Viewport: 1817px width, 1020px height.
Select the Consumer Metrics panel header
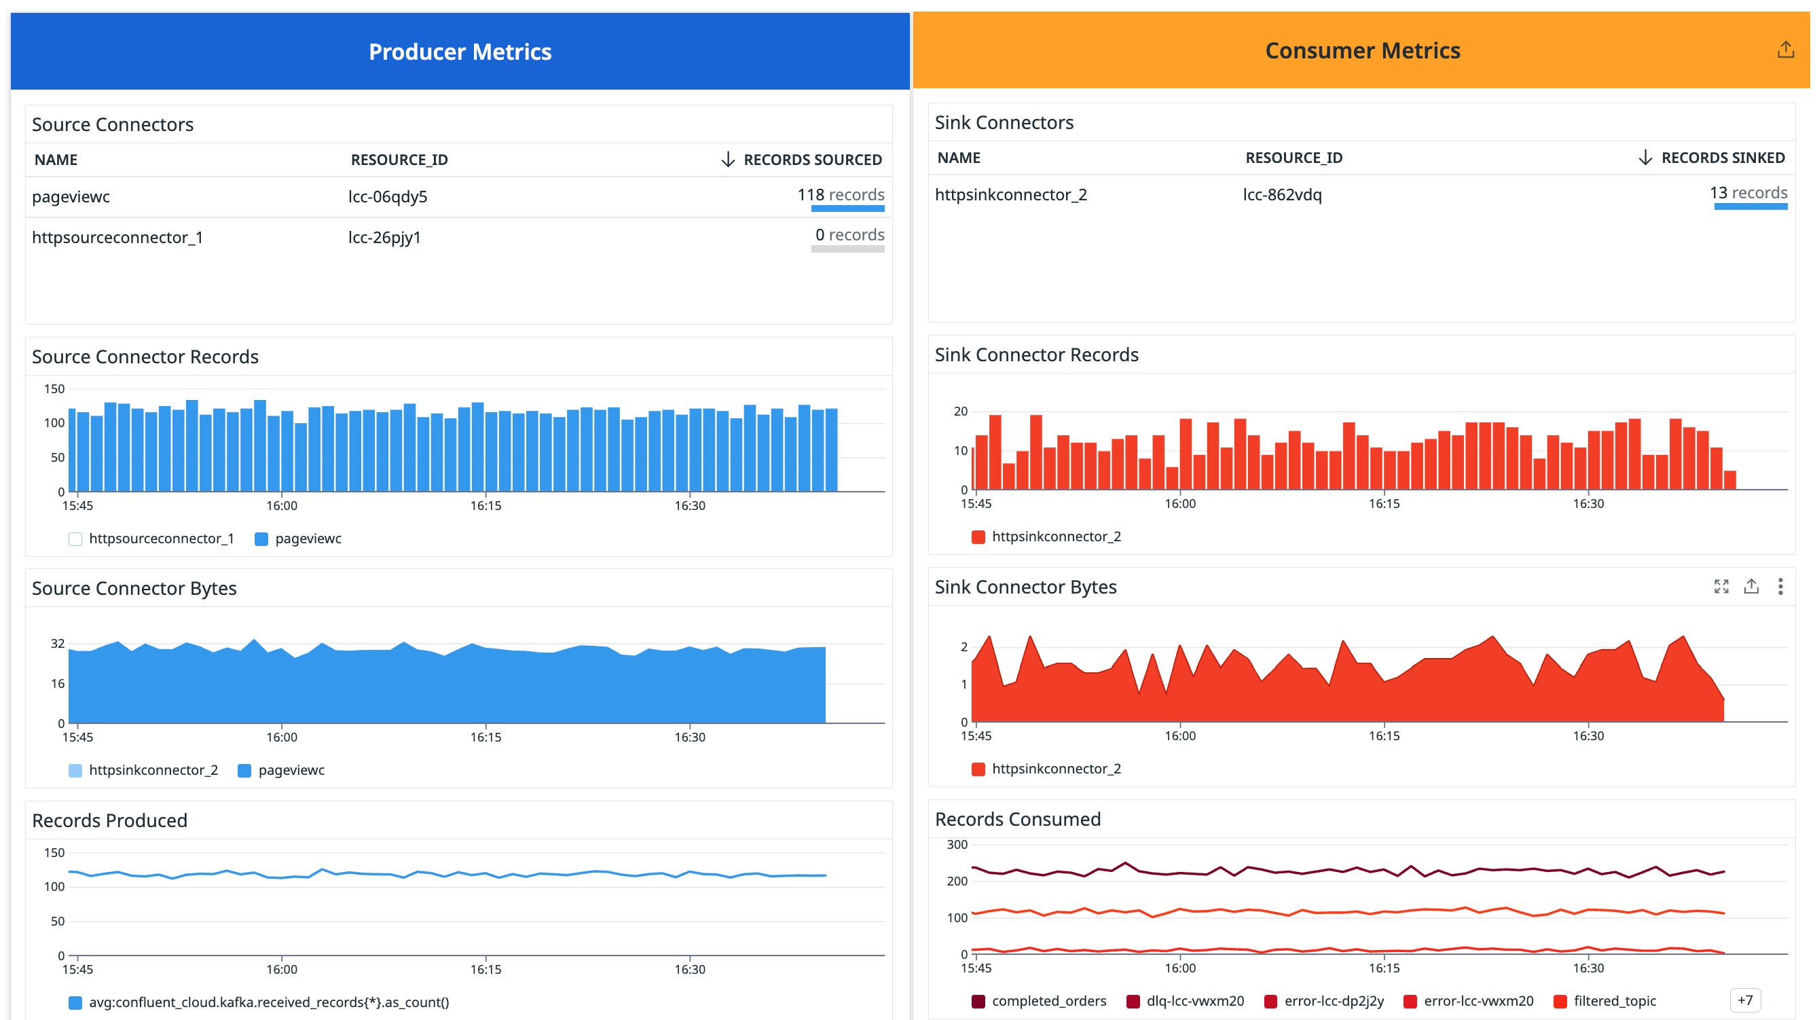point(1362,51)
